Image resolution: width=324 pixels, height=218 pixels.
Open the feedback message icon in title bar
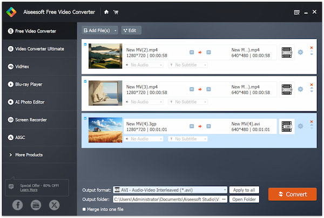[296, 12]
